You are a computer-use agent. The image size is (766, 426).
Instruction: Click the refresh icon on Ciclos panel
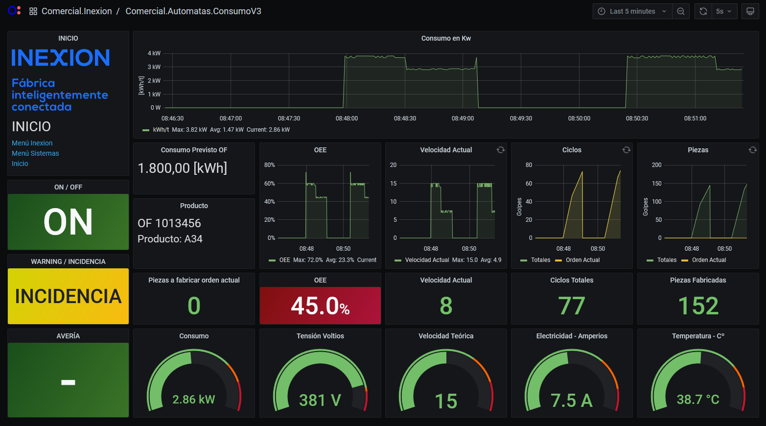pyautogui.click(x=626, y=150)
